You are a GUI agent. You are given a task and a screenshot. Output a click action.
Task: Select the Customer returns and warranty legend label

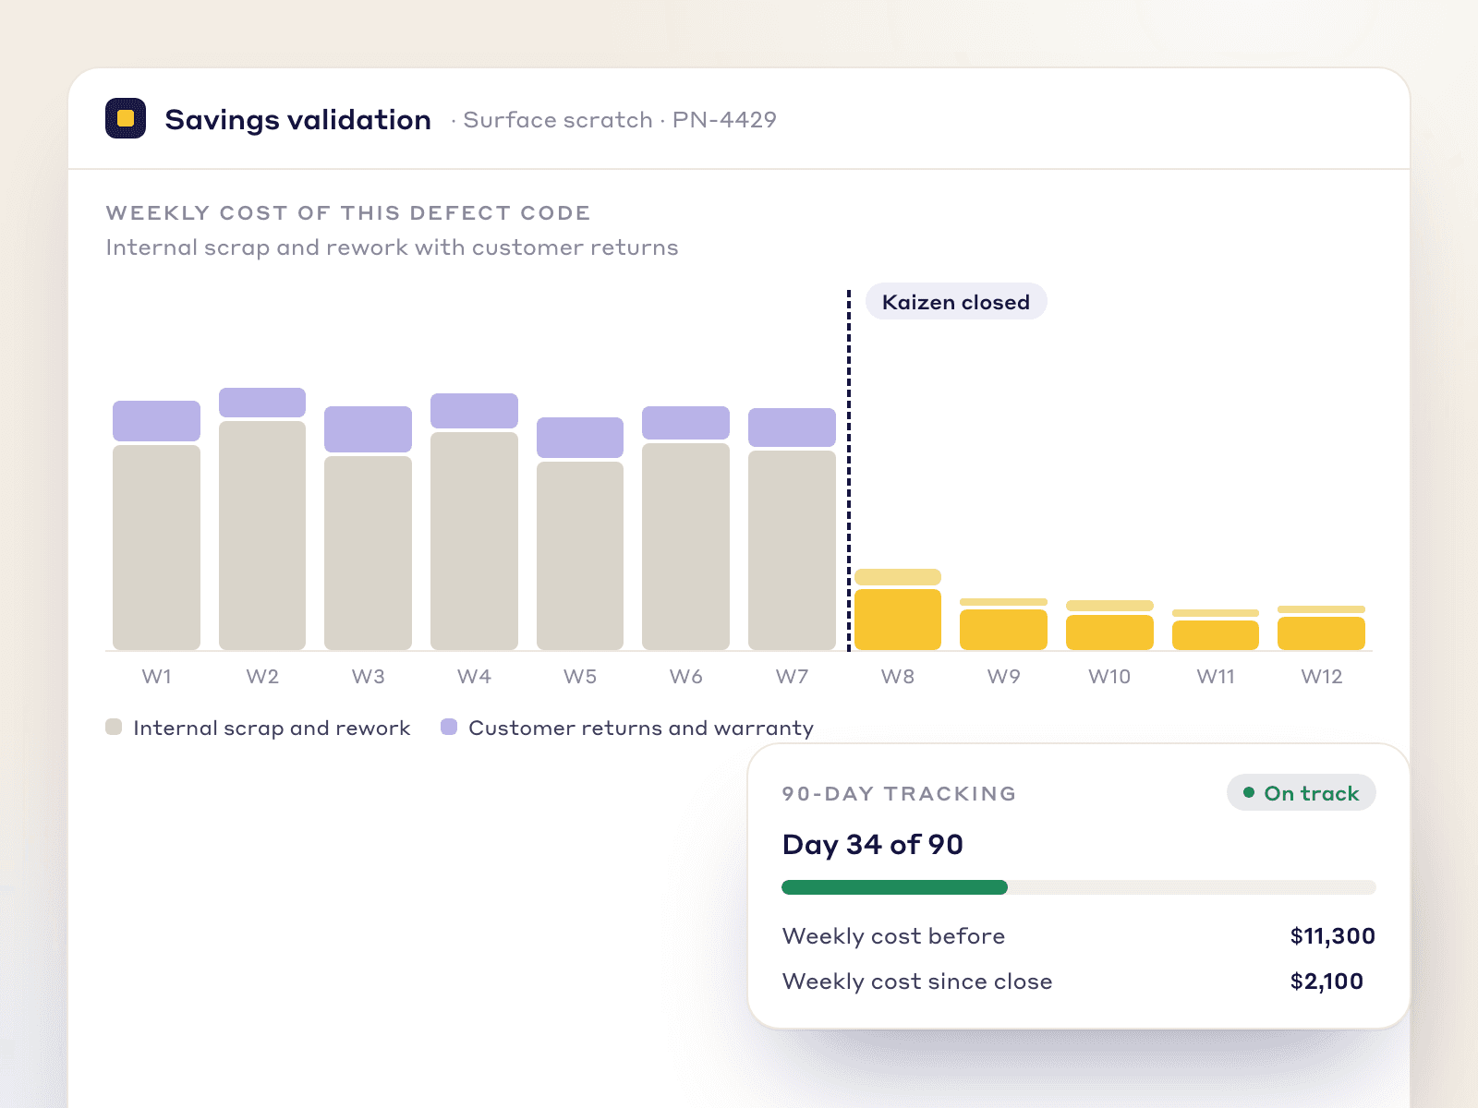pos(641,728)
